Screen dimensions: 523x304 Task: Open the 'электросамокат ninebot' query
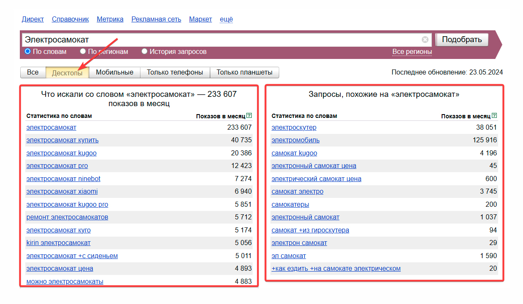pyautogui.click(x=63, y=179)
